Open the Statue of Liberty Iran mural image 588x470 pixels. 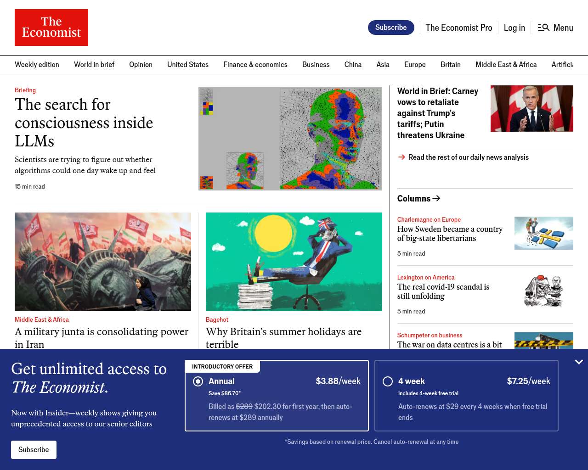[x=103, y=262]
